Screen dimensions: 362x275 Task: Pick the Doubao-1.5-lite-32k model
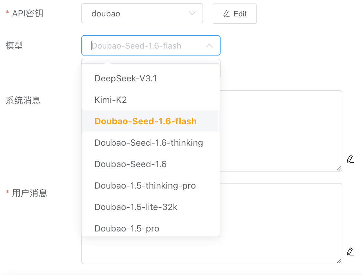tap(136, 207)
